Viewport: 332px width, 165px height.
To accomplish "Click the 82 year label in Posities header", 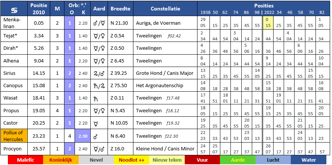I will 322,12.
